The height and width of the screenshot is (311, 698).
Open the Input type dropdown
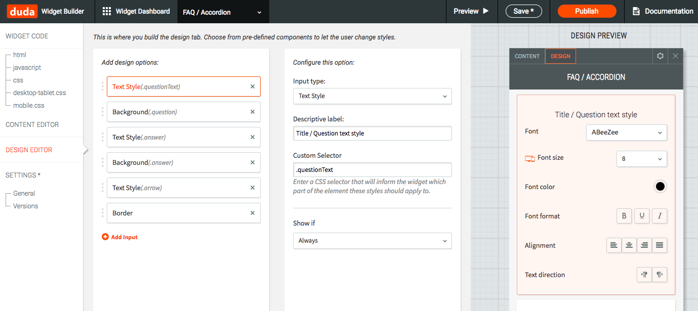372,96
